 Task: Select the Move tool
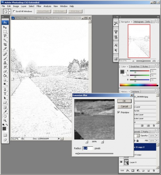click(5, 27)
